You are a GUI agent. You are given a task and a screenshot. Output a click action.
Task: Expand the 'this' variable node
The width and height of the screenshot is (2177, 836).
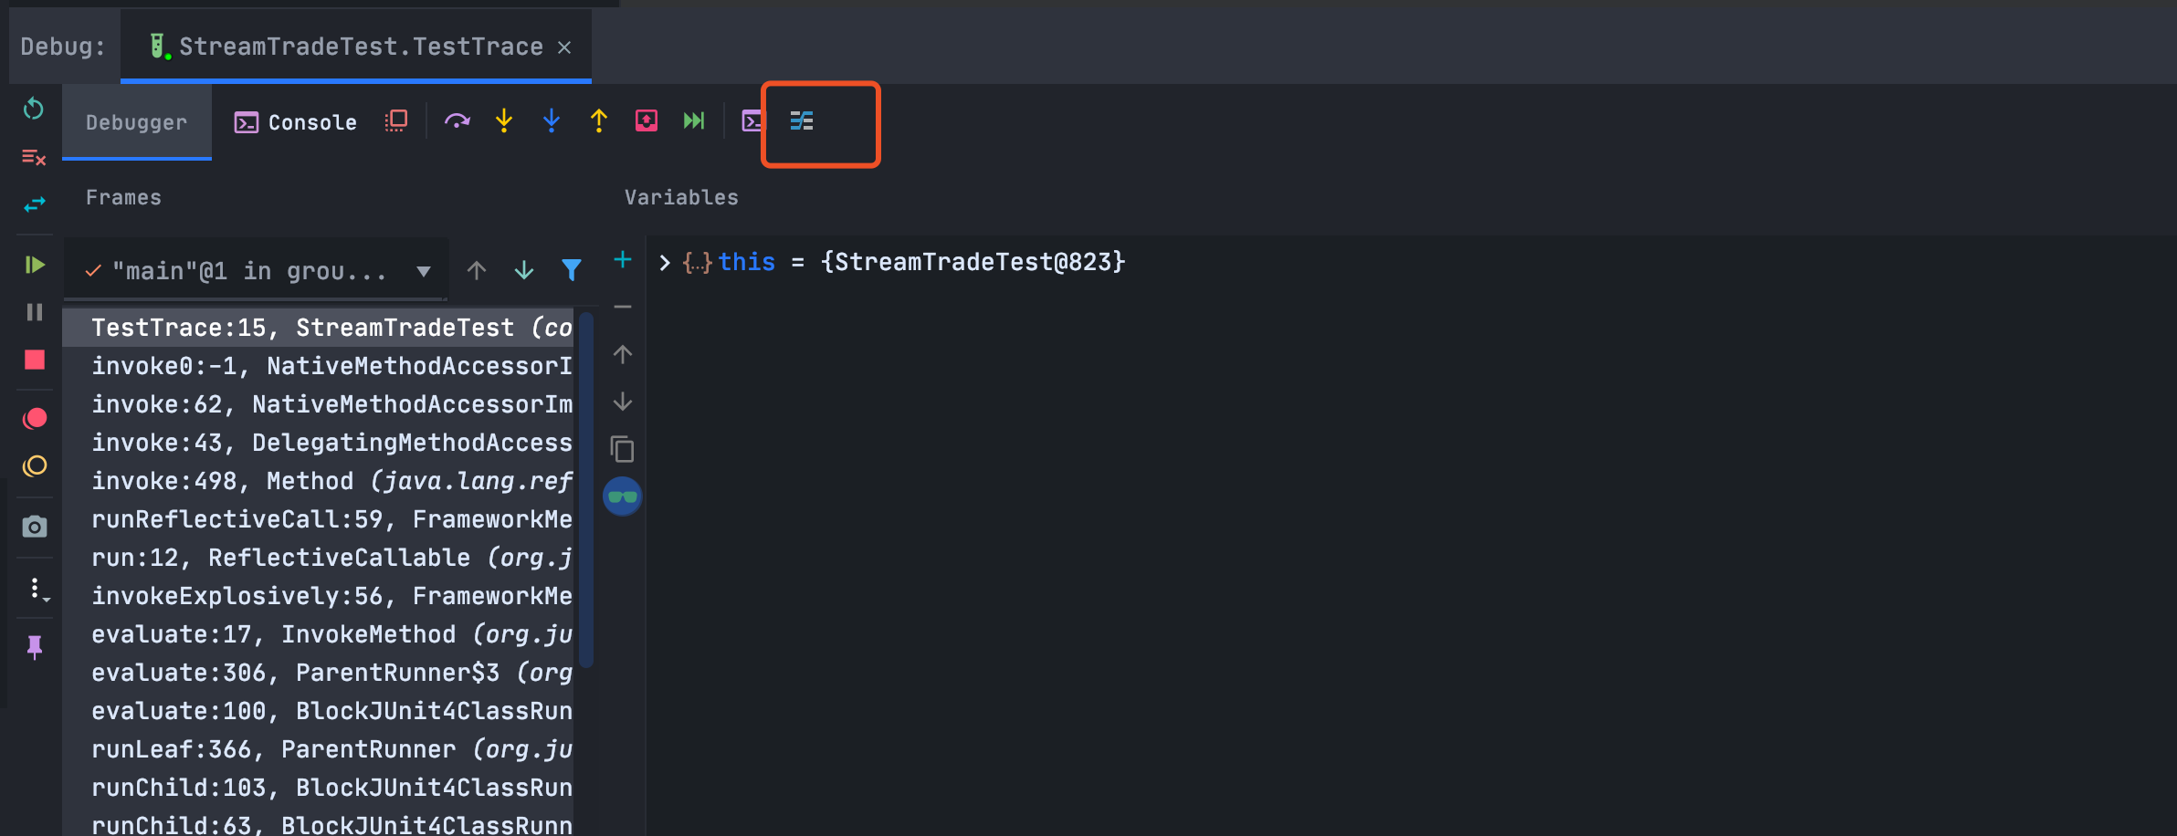(x=665, y=263)
